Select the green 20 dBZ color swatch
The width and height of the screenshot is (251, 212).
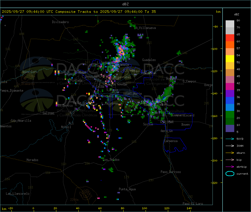click(230, 114)
